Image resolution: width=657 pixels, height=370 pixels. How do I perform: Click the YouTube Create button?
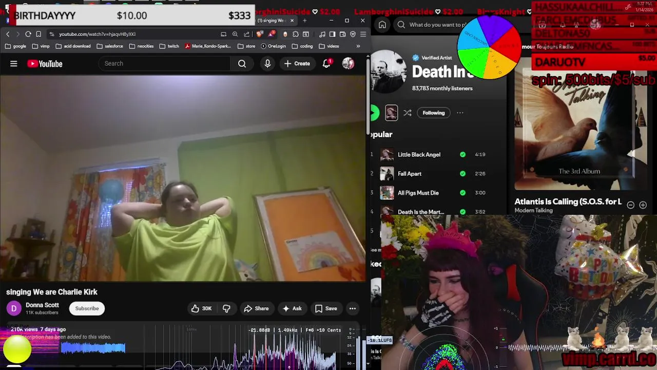[297, 64]
